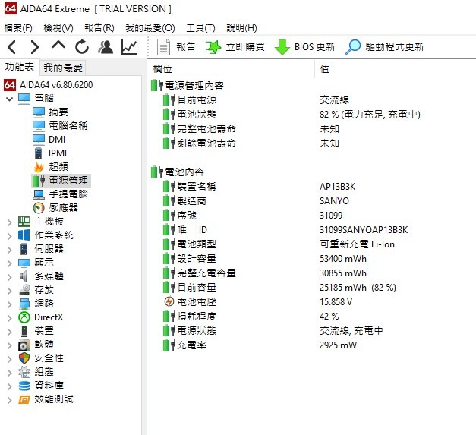Go back with the left arrow toolbar icon
The image size is (476, 435).
tap(11, 47)
